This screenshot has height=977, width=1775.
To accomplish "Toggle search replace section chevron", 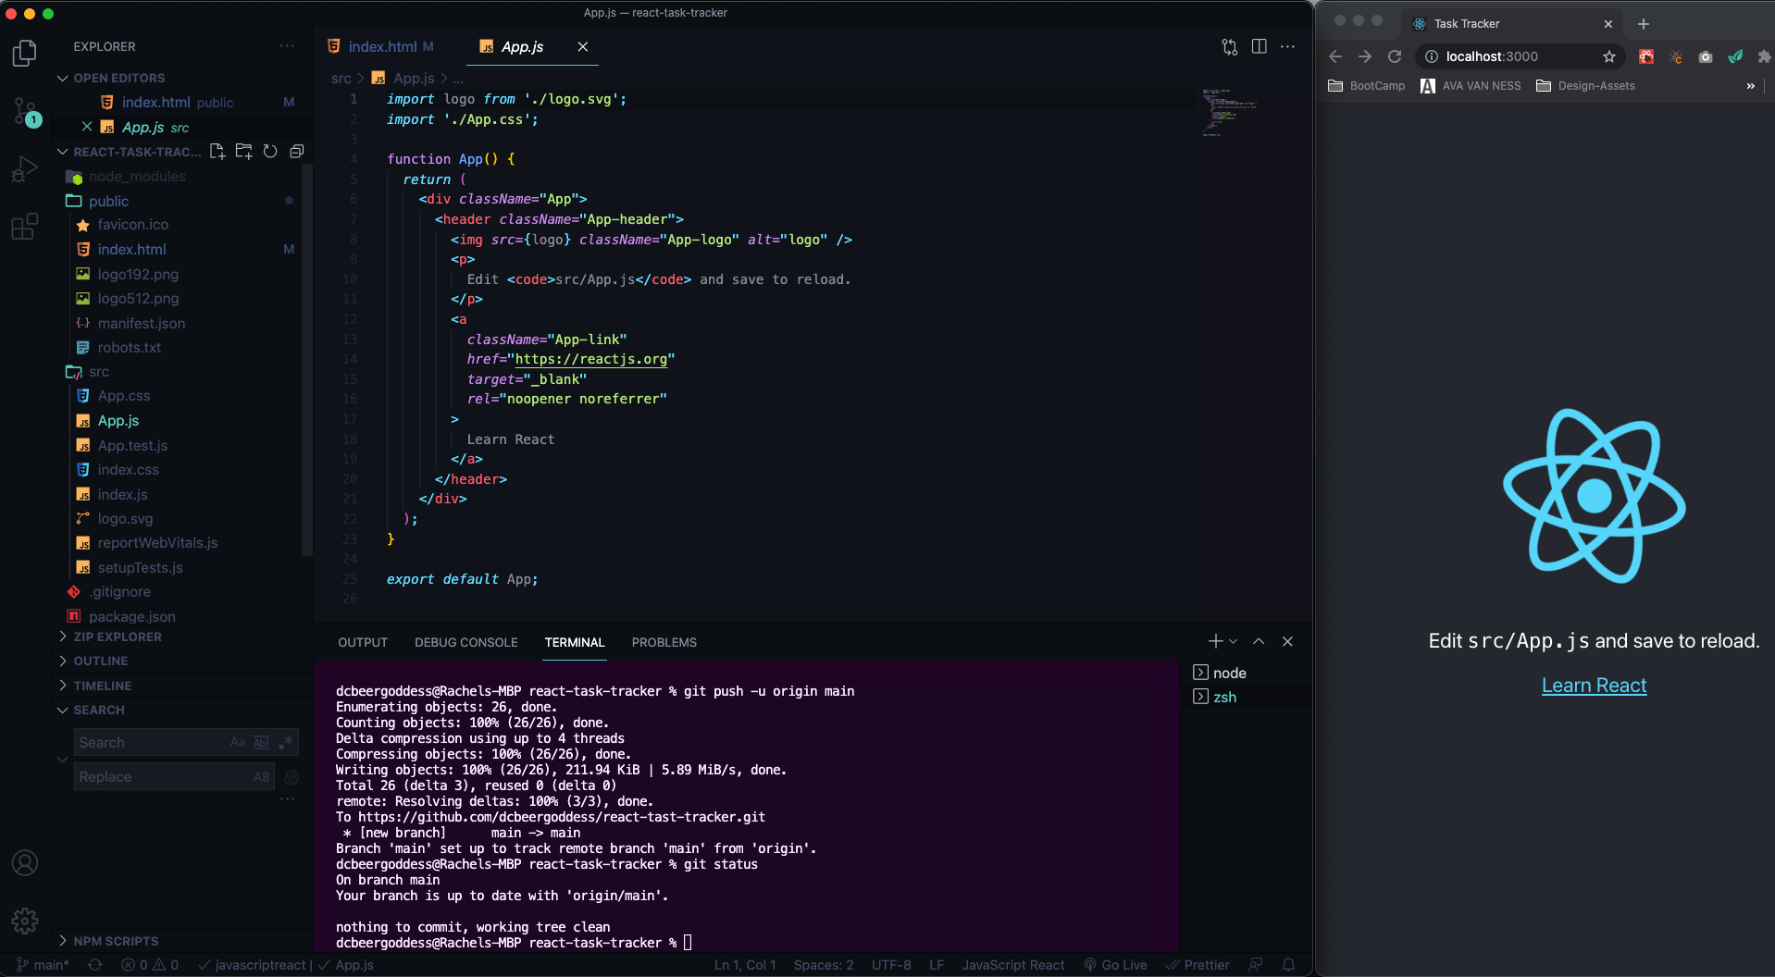I will (x=63, y=759).
